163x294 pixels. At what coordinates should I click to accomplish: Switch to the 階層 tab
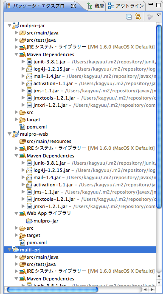pyautogui.click(x=96, y=6)
